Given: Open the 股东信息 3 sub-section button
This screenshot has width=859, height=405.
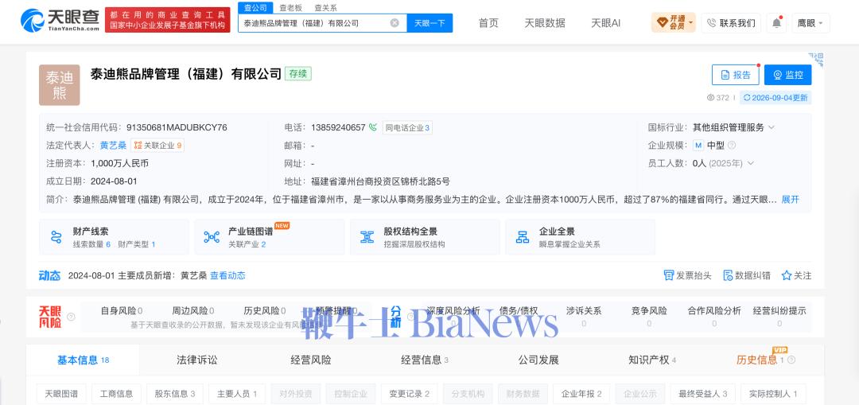Looking at the screenshot, I should pyautogui.click(x=175, y=394).
